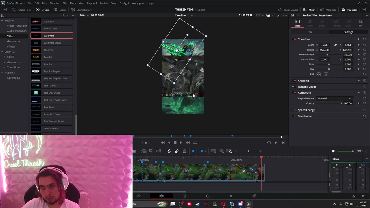Open the Timeline menu
The image size is (370, 208).
coord(55,3)
